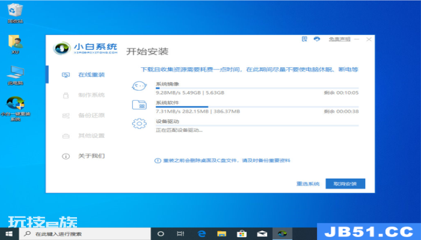Open the customer service headset icon
This screenshot has width=421, height=240.
317,39
